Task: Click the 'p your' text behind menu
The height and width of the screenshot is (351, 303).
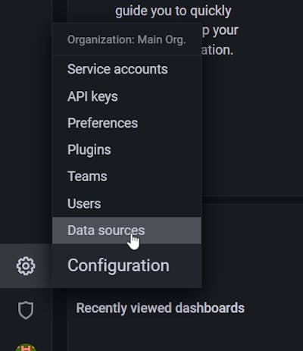Action: pyautogui.click(x=220, y=31)
